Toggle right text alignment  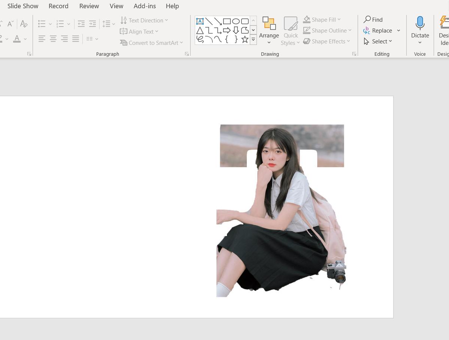[64, 39]
